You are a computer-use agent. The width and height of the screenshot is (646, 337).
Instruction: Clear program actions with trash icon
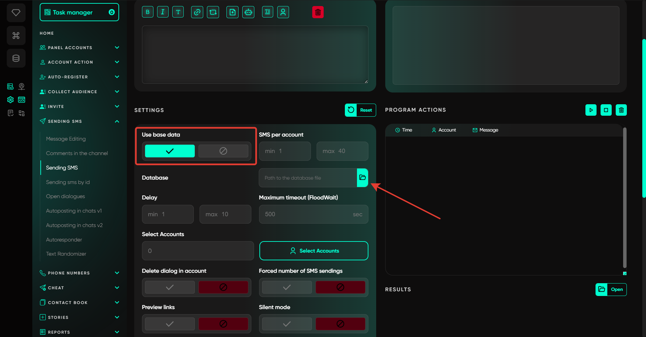pos(621,110)
